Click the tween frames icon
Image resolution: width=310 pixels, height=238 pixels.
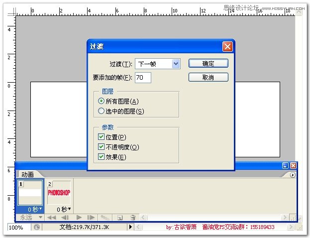(x=105, y=218)
